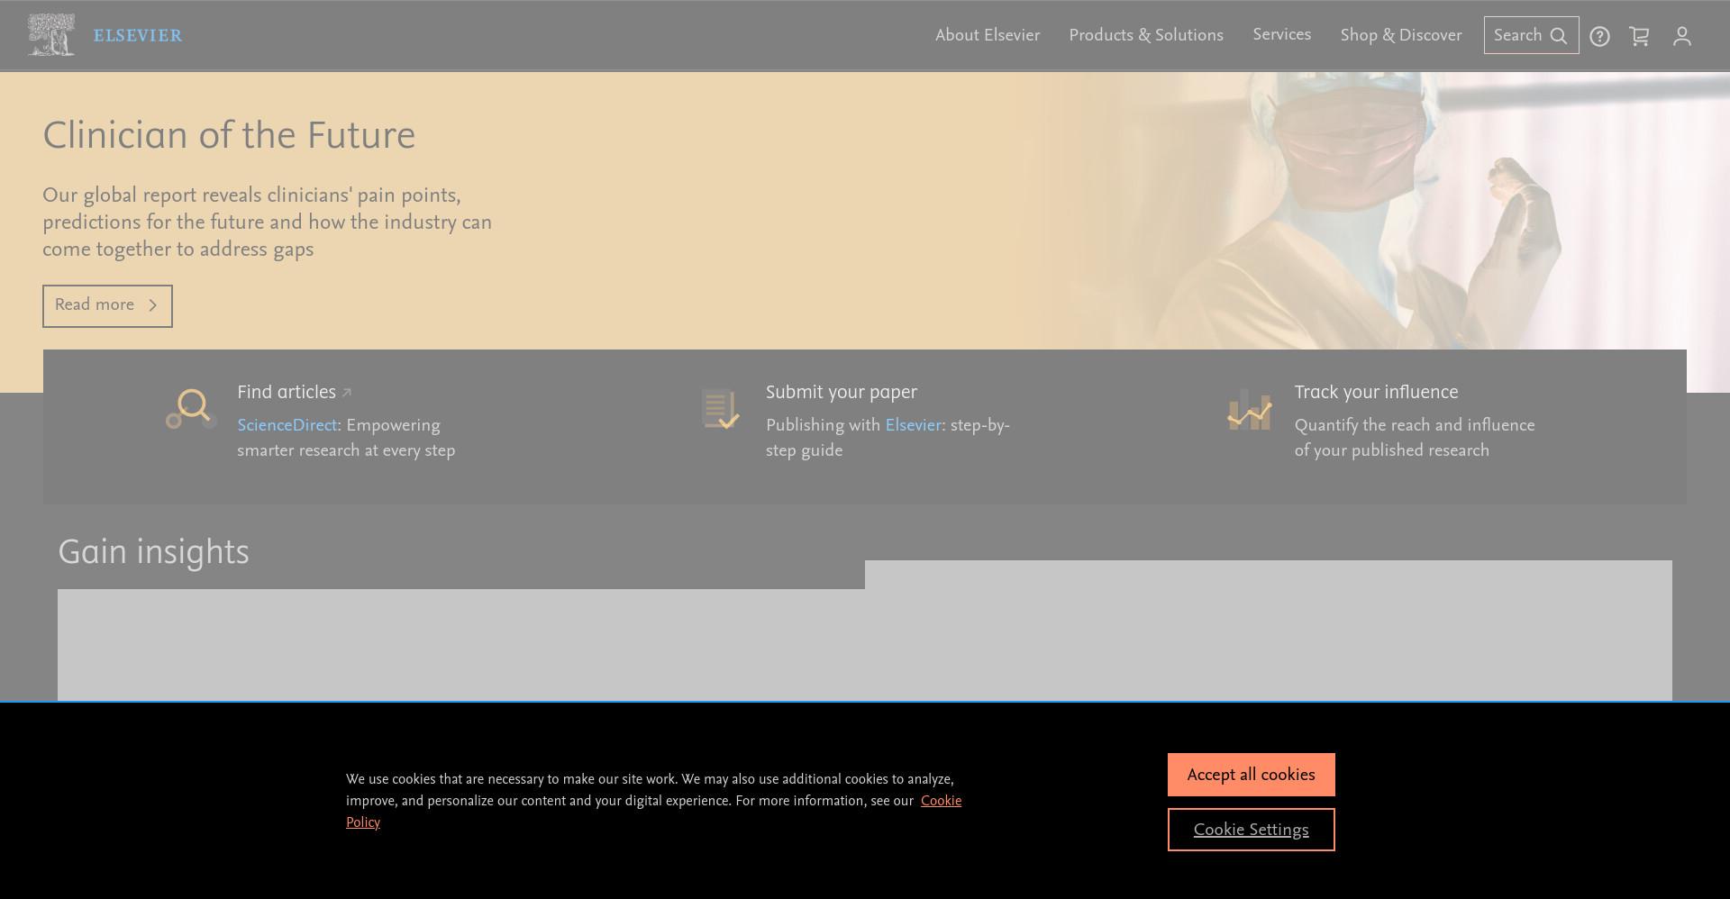Click the Submit your paper document icon
This screenshot has width=1730, height=899.
pos(720,409)
